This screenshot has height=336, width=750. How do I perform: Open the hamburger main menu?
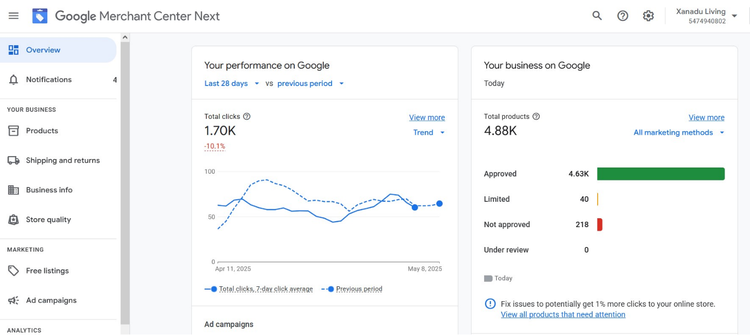click(x=13, y=16)
